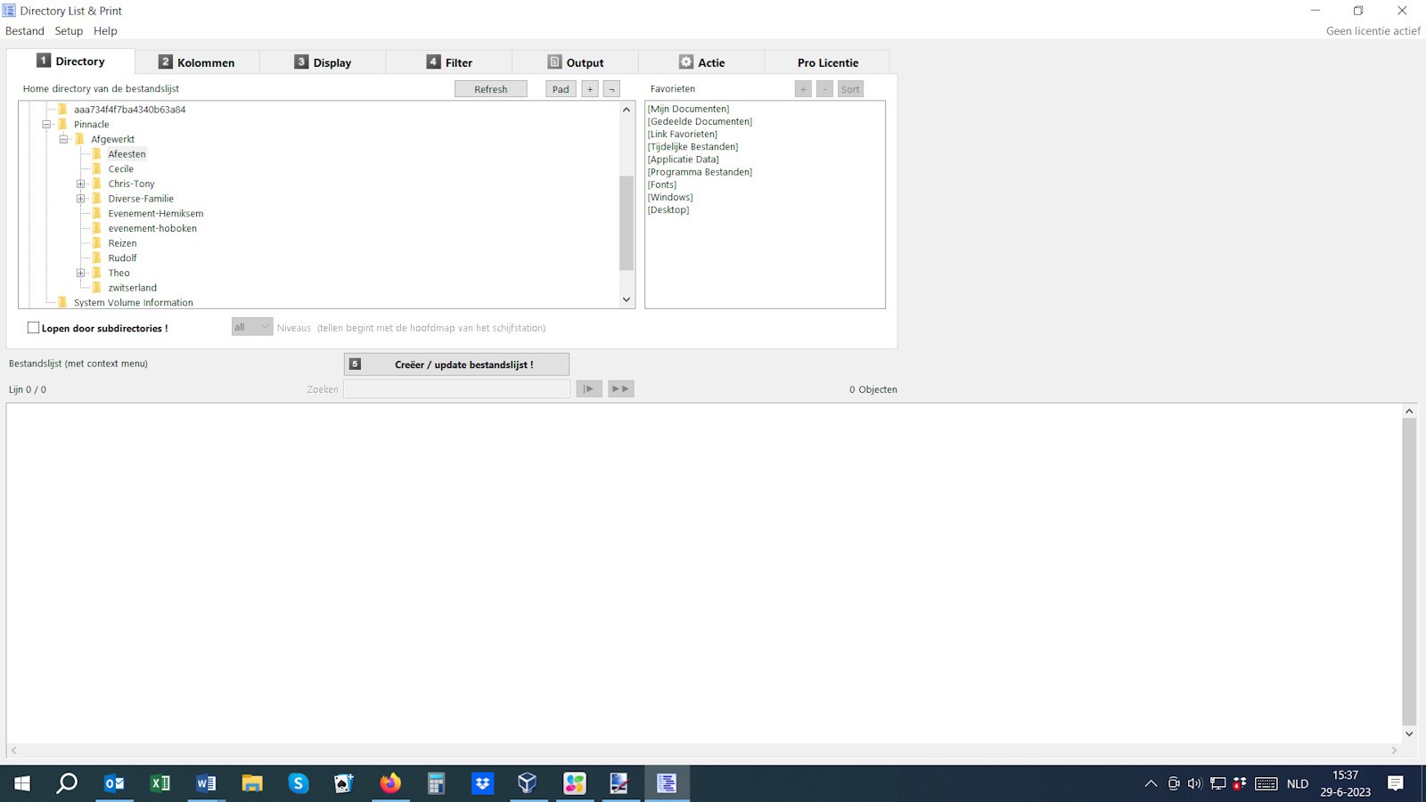
Task: Click the plus button next to Pad
Action: pyautogui.click(x=590, y=89)
